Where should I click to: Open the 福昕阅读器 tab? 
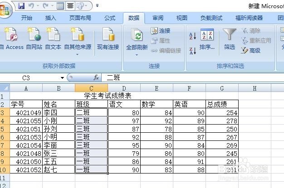point(249,18)
